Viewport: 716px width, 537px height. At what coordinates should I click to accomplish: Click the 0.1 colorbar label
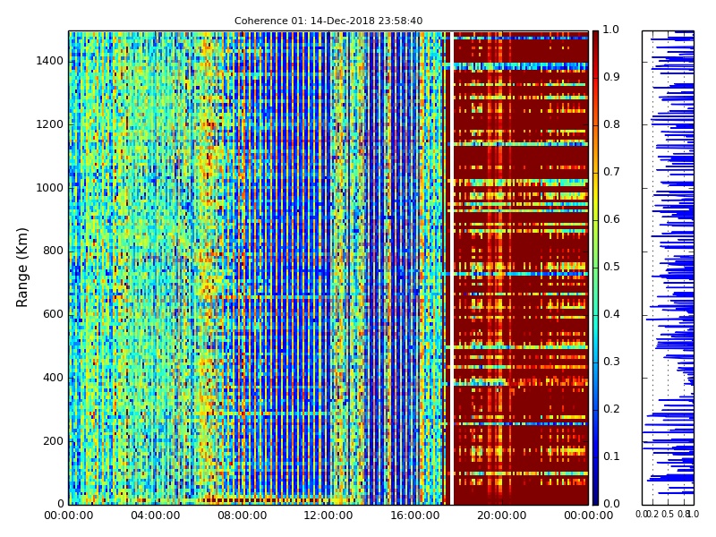coord(611,456)
